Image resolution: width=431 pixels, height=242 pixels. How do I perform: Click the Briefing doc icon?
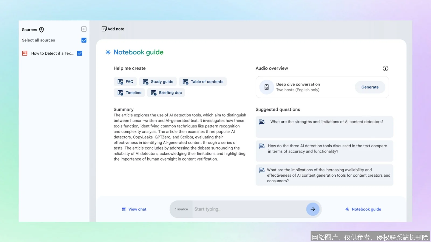[x=154, y=92]
